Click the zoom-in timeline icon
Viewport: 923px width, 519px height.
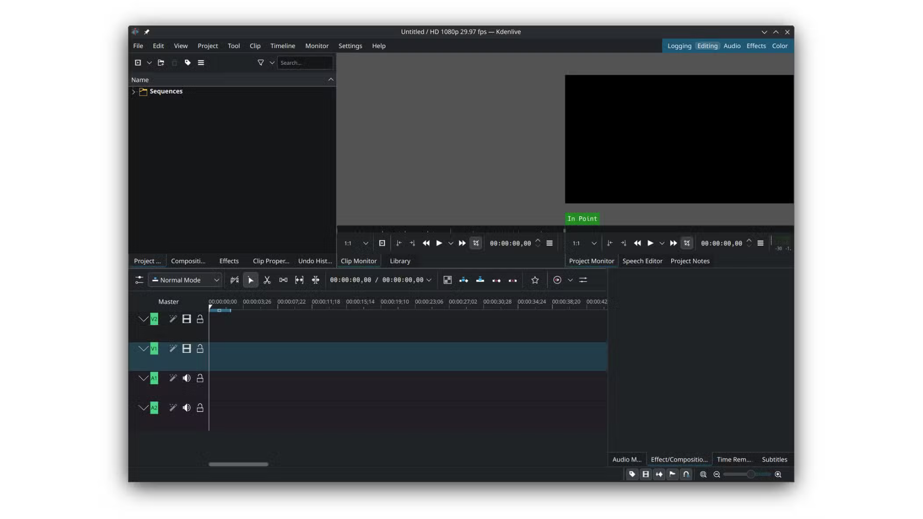(778, 474)
